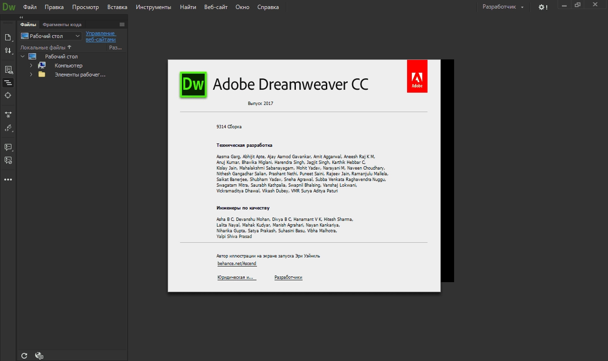Click Управление веб-сайтами link

point(101,37)
